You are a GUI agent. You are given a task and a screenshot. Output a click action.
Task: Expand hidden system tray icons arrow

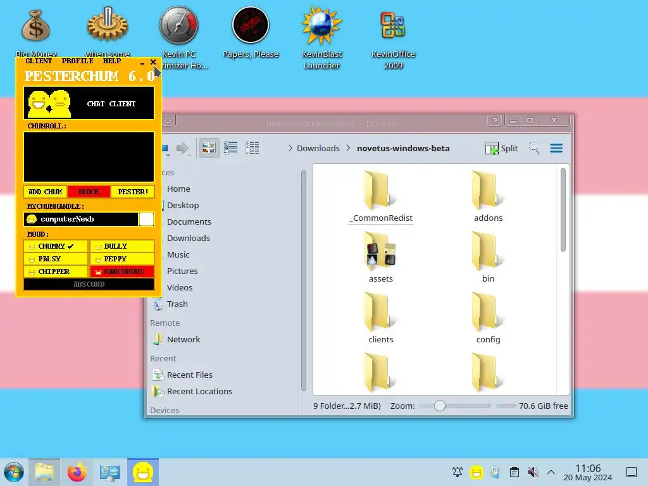click(x=551, y=472)
